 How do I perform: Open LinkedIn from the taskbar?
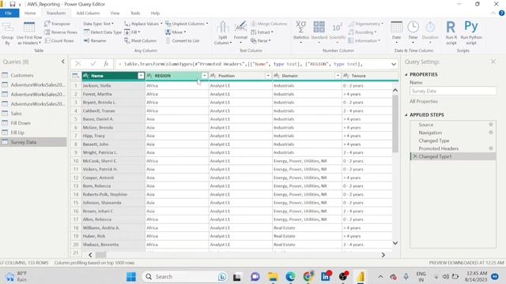coord(326,276)
